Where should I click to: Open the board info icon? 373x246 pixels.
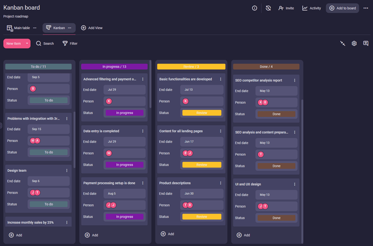(255, 8)
